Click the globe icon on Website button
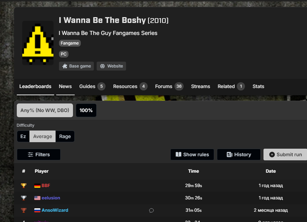The image size is (307, 222). tap(102, 66)
